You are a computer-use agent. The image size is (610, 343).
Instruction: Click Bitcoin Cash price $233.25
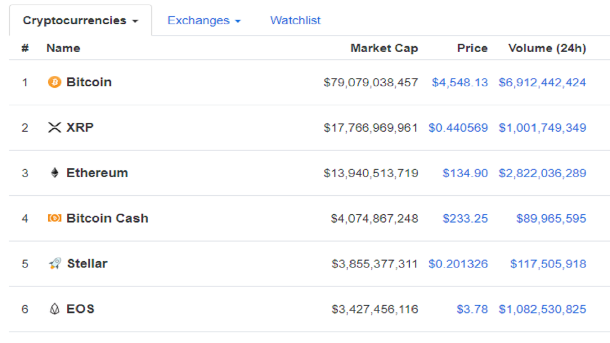[465, 218]
